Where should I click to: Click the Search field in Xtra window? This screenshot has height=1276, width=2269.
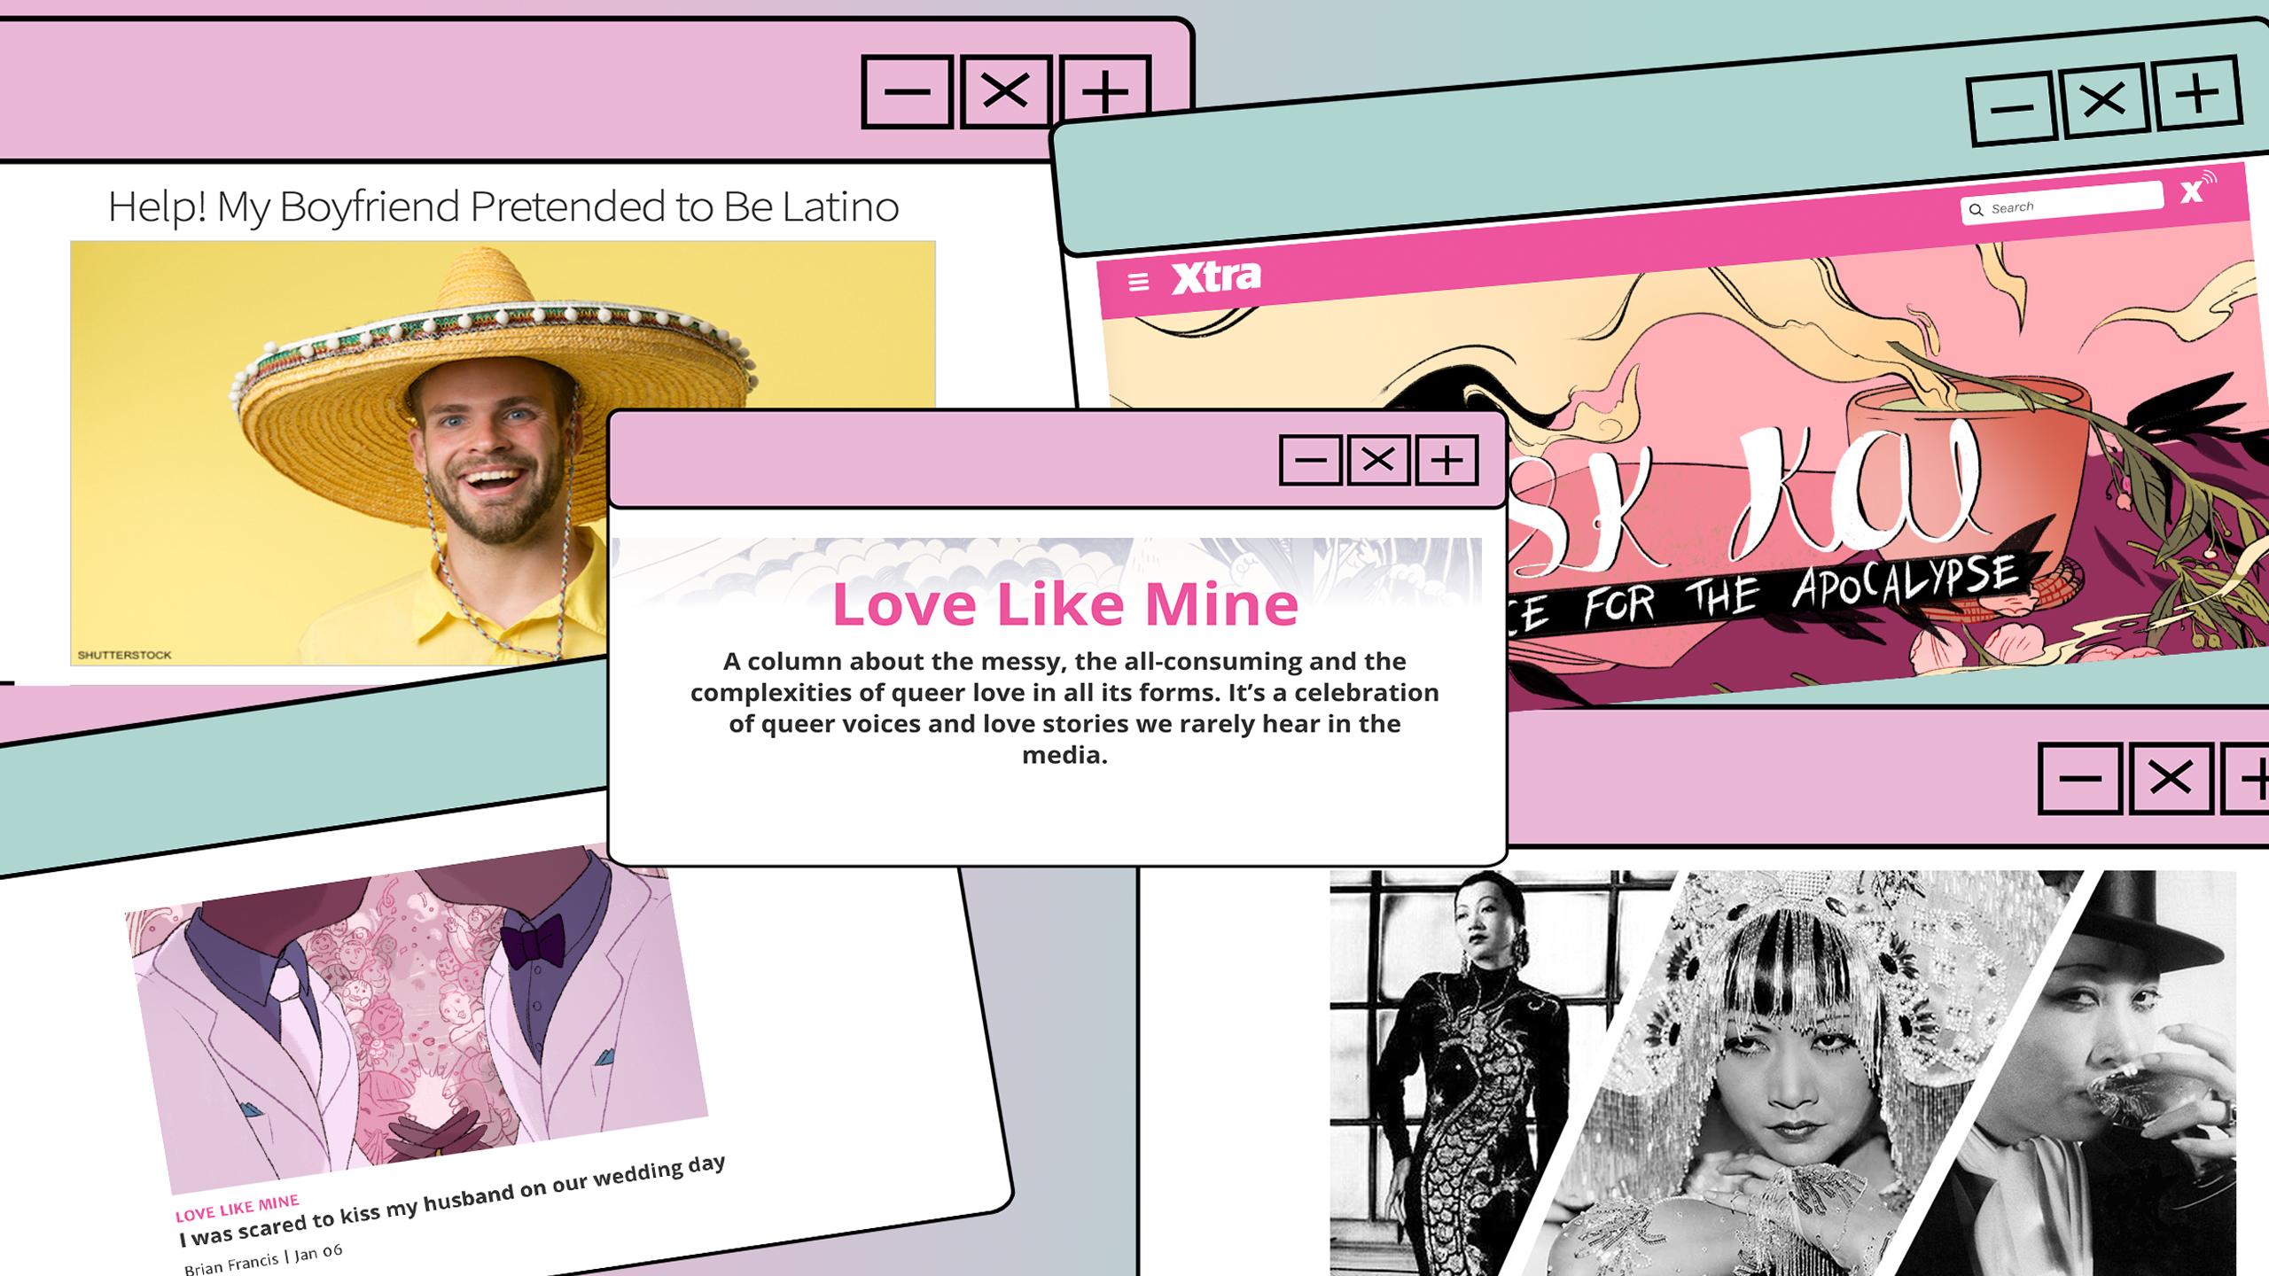(2061, 203)
